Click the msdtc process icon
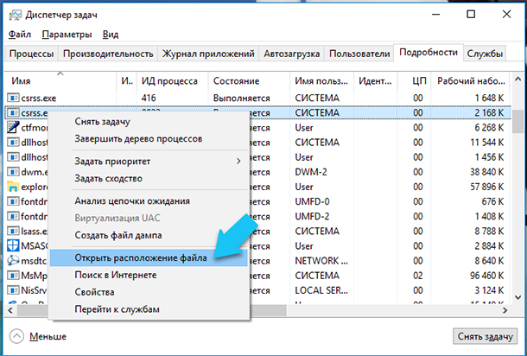527x356 pixels. coord(13,261)
